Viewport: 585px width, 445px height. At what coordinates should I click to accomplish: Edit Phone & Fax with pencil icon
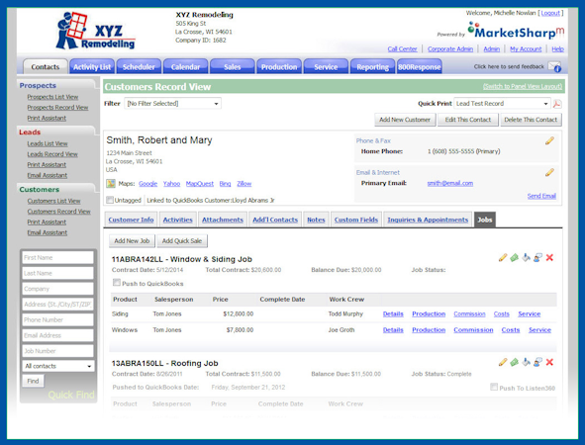coord(549,140)
